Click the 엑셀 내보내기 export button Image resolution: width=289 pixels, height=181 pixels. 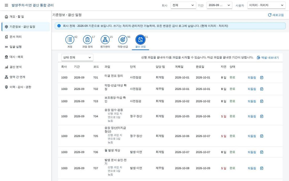[268, 58]
